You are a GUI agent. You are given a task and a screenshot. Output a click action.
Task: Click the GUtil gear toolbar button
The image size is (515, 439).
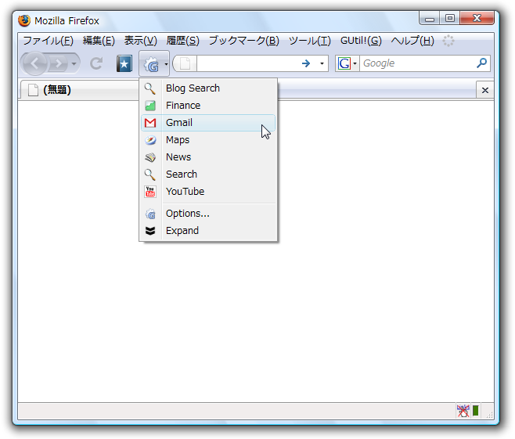[151, 64]
